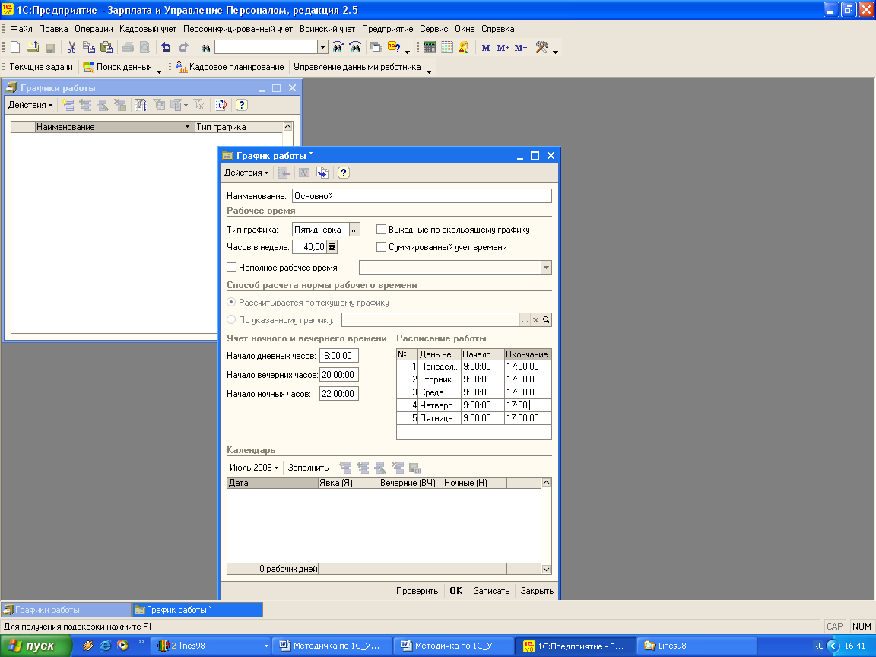
Task: Click the New document icon in main toolbar
Action: tap(16, 47)
